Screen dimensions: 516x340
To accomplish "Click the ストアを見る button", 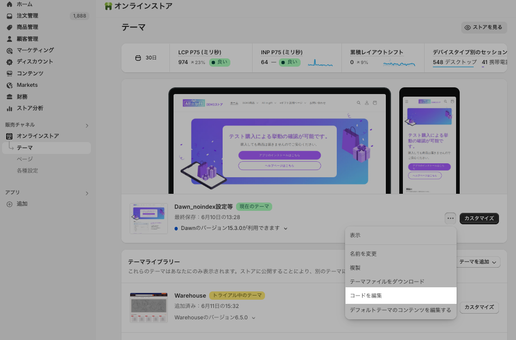I will coord(483,27).
